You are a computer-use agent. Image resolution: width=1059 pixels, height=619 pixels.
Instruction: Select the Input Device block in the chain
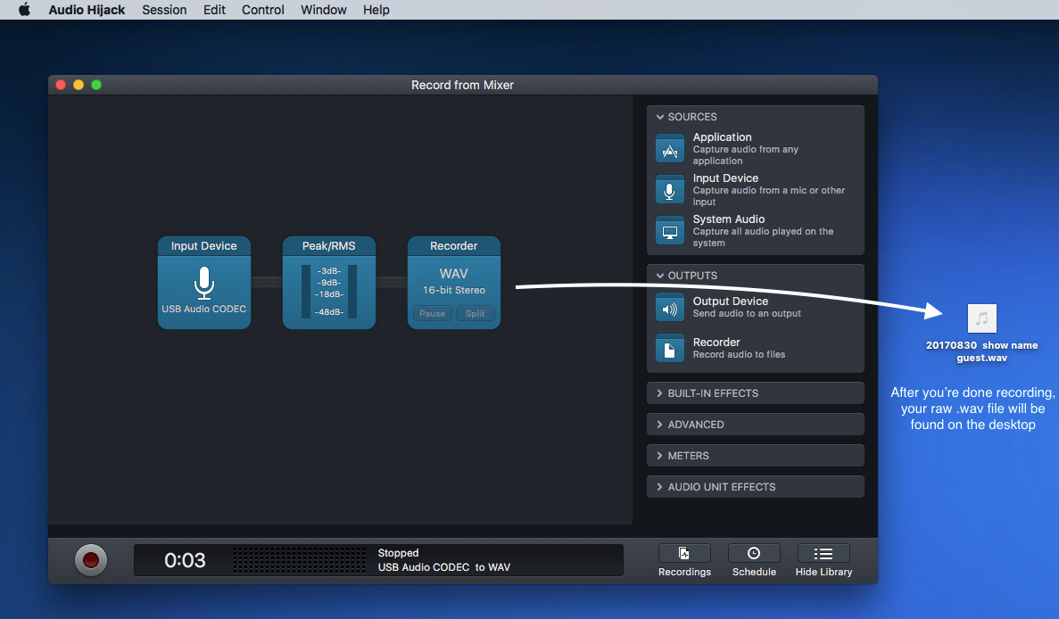204,283
